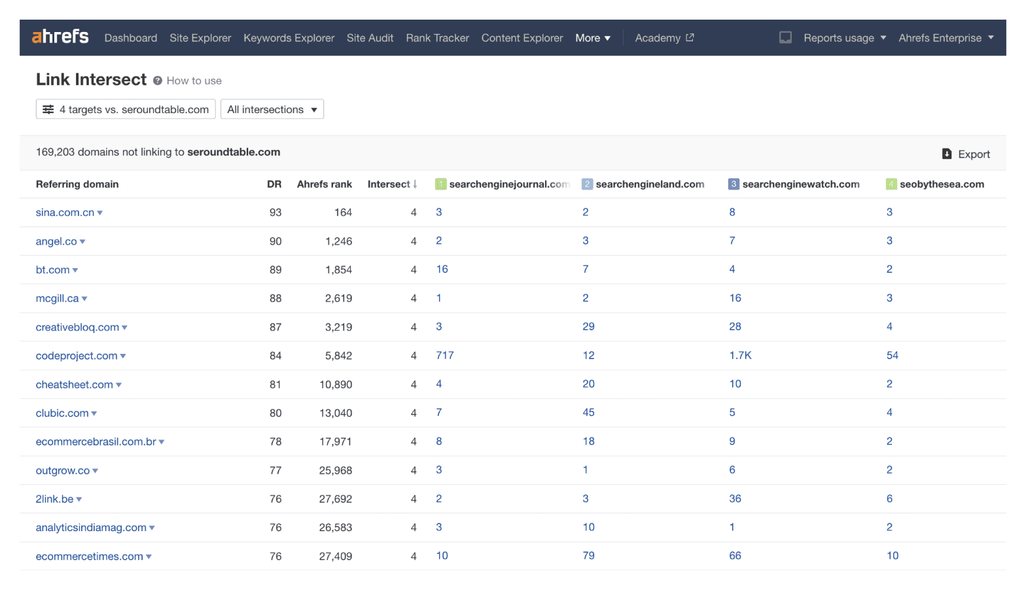The height and width of the screenshot is (590, 1026).
Task: Click the 54 links value for codeproject.com
Action: click(893, 356)
